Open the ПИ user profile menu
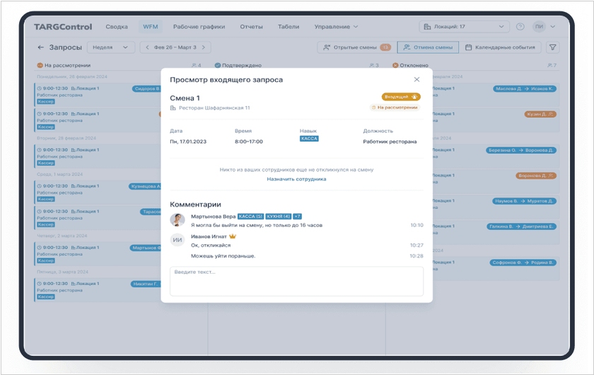This screenshot has width=594, height=375. click(543, 27)
